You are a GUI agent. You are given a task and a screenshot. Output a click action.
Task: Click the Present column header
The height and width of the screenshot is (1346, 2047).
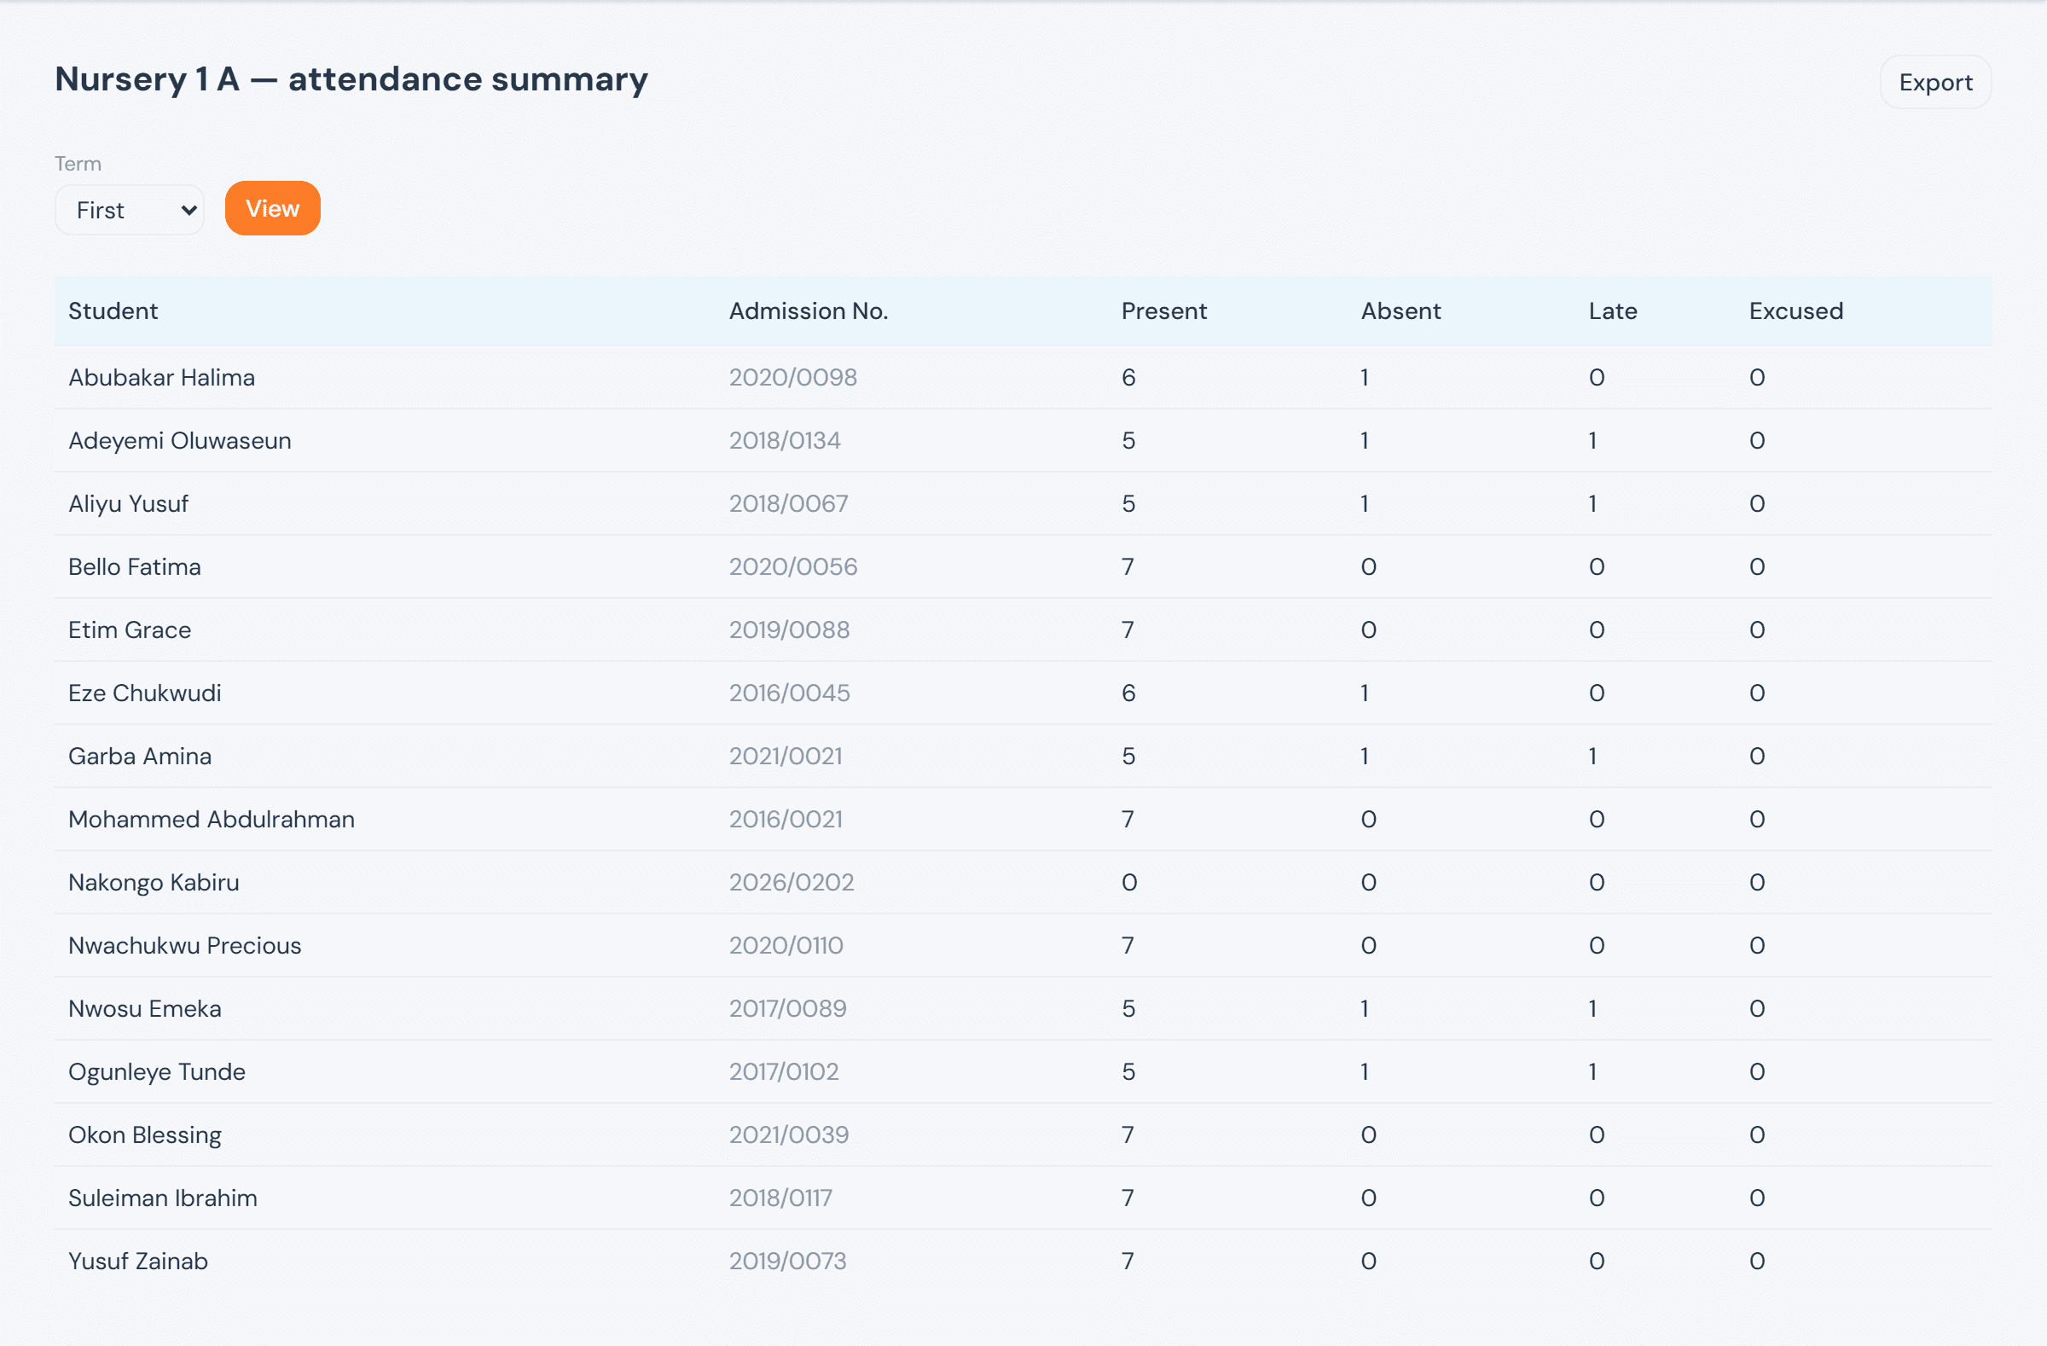[1163, 310]
